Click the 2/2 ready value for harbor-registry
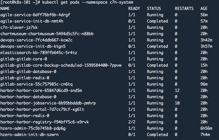 [x=132, y=122]
